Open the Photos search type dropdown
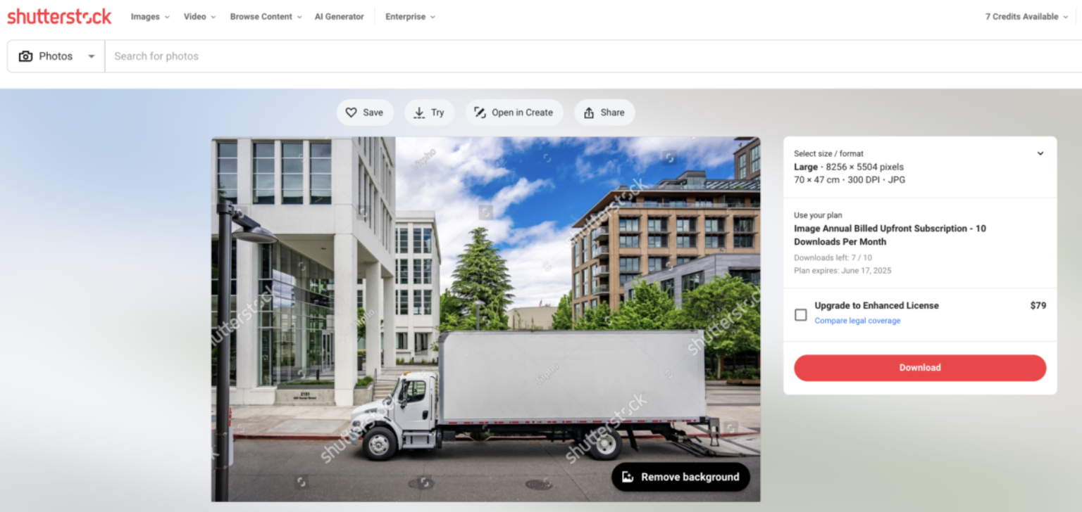The width and height of the screenshot is (1082, 512). click(x=91, y=56)
